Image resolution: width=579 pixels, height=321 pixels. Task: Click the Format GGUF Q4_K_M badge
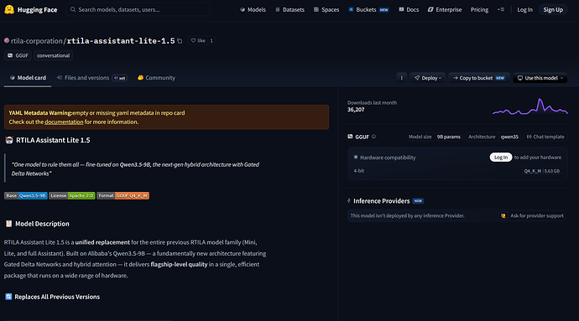click(123, 195)
